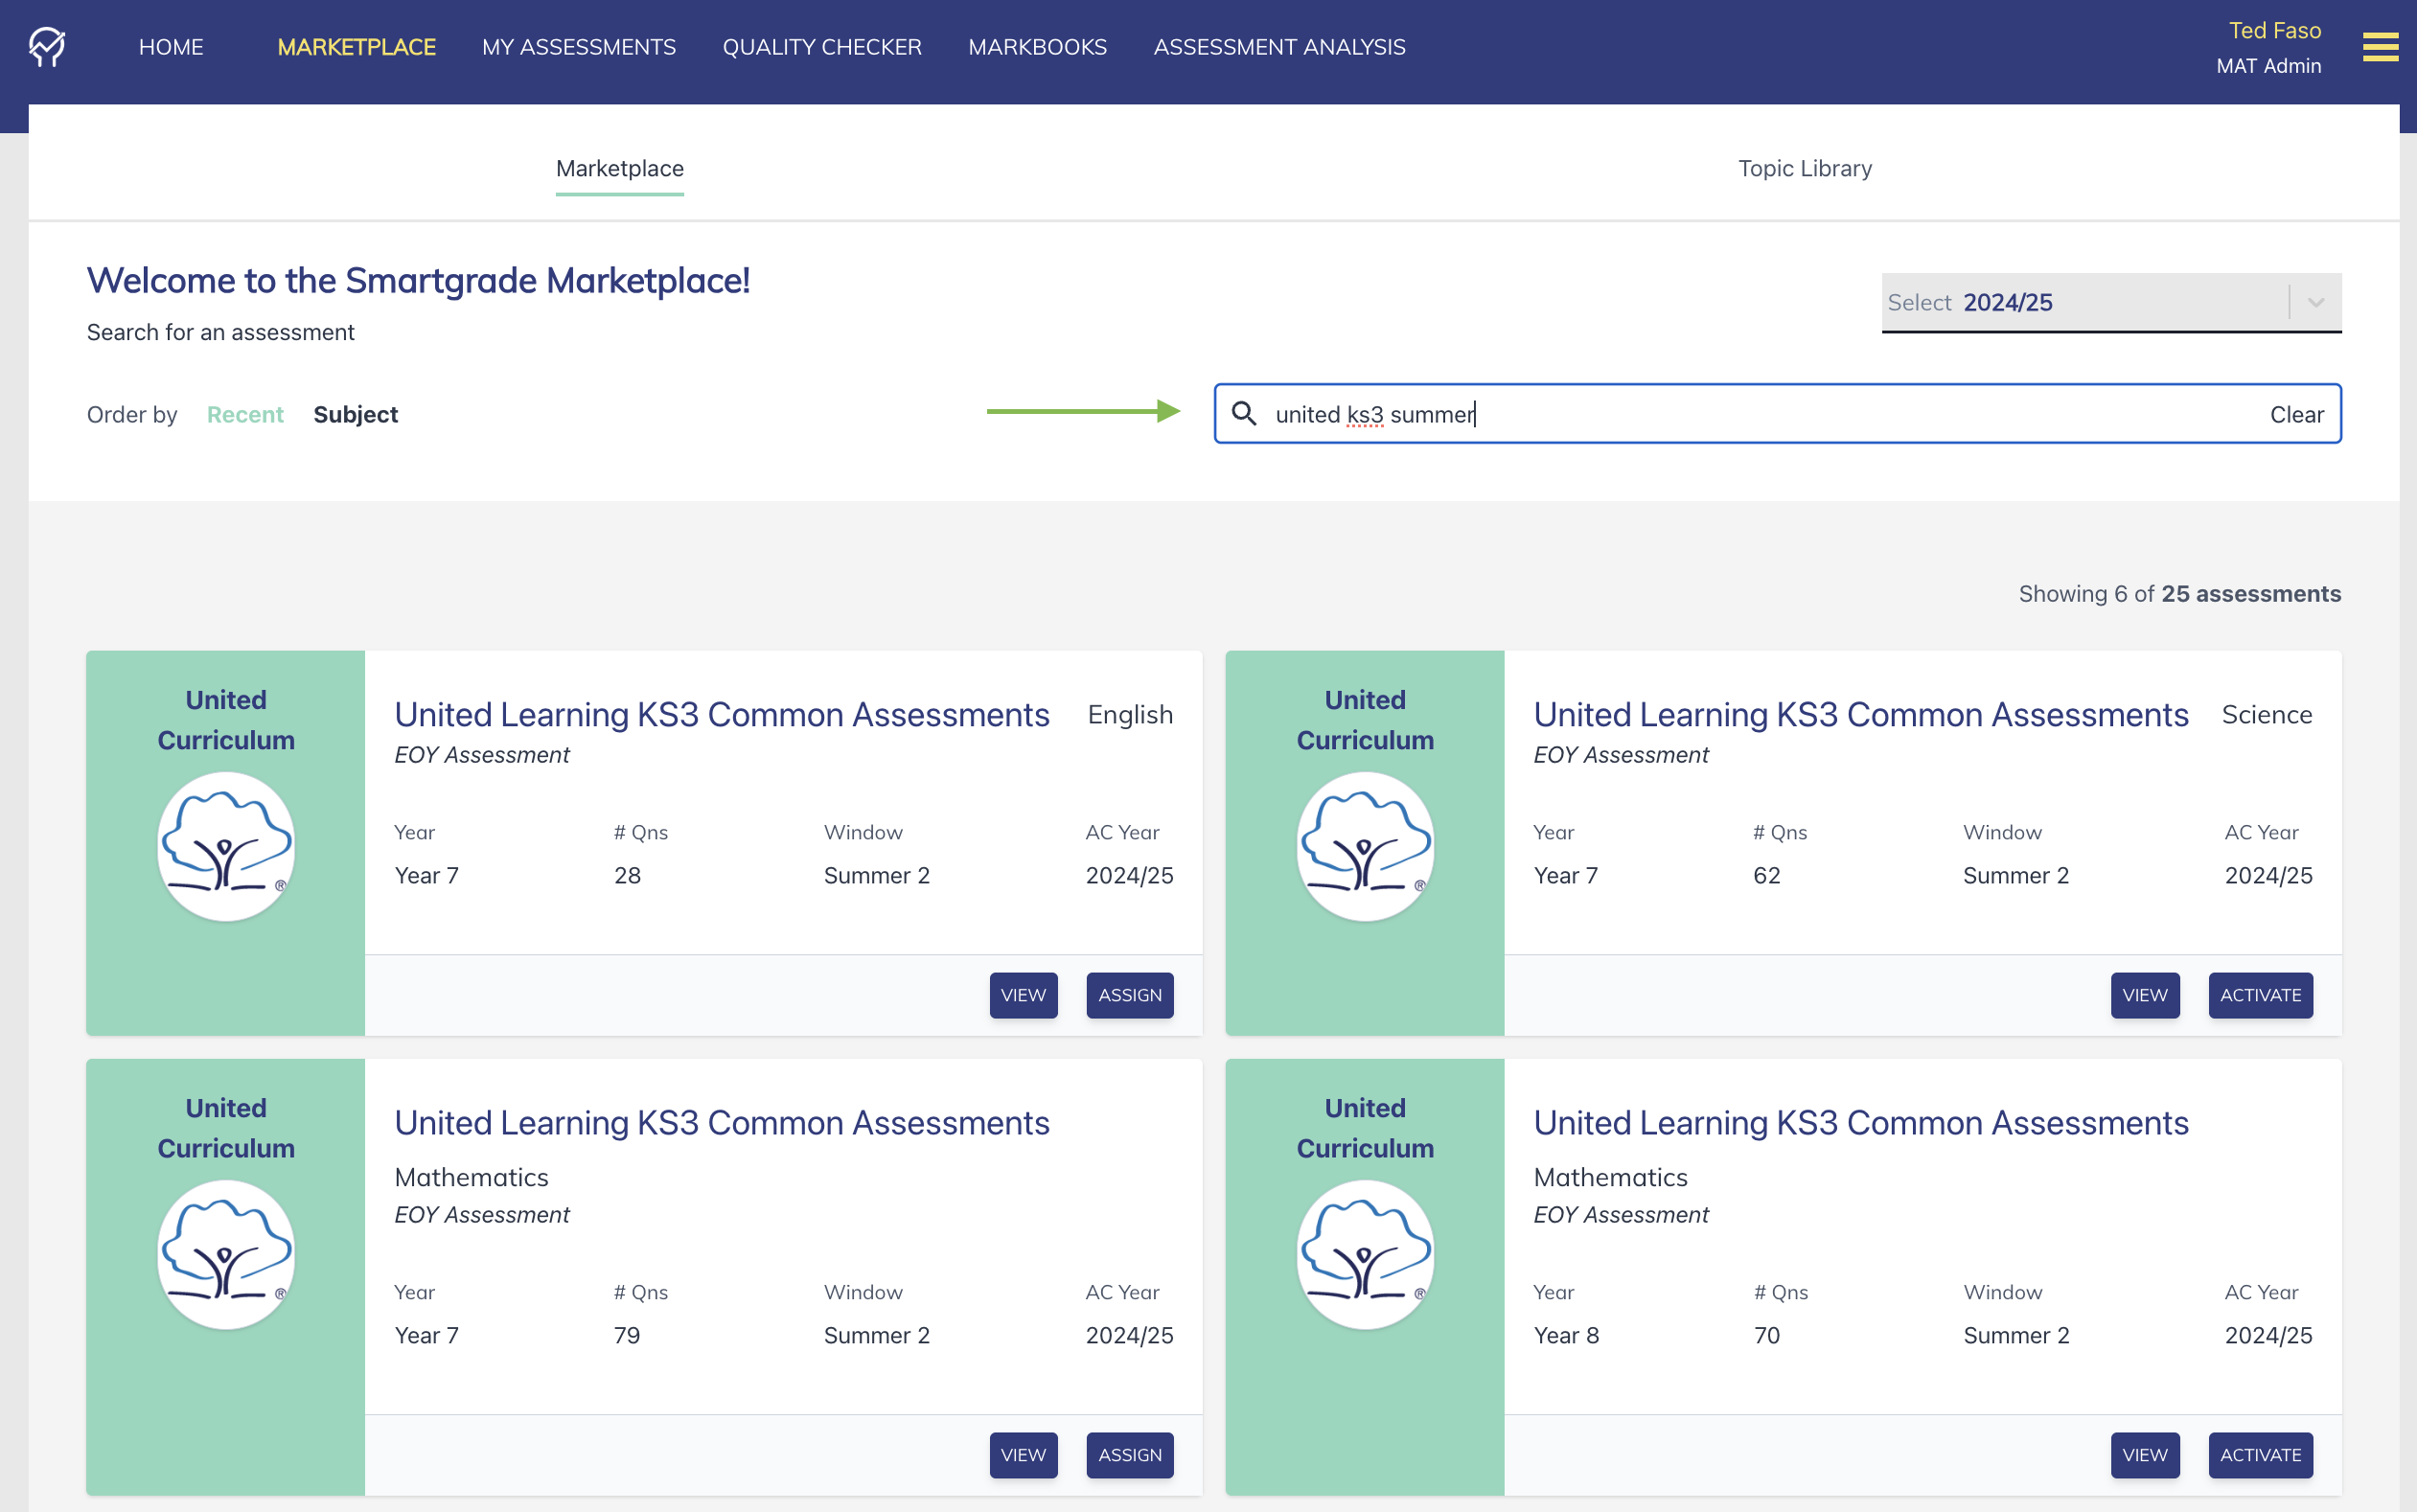Open Assessment Analysis in the nav
The image size is (2417, 1512).
(1278, 47)
